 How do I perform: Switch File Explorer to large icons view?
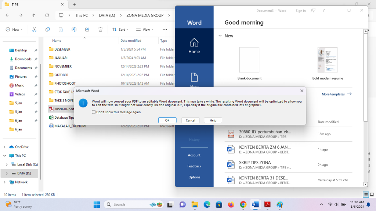[372, 195]
